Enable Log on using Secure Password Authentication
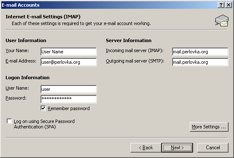This screenshot has width=234, height=158. point(9,121)
